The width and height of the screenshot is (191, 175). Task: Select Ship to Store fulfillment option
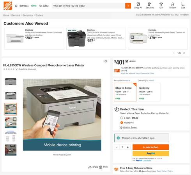pyautogui.click(x=125, y=92)
